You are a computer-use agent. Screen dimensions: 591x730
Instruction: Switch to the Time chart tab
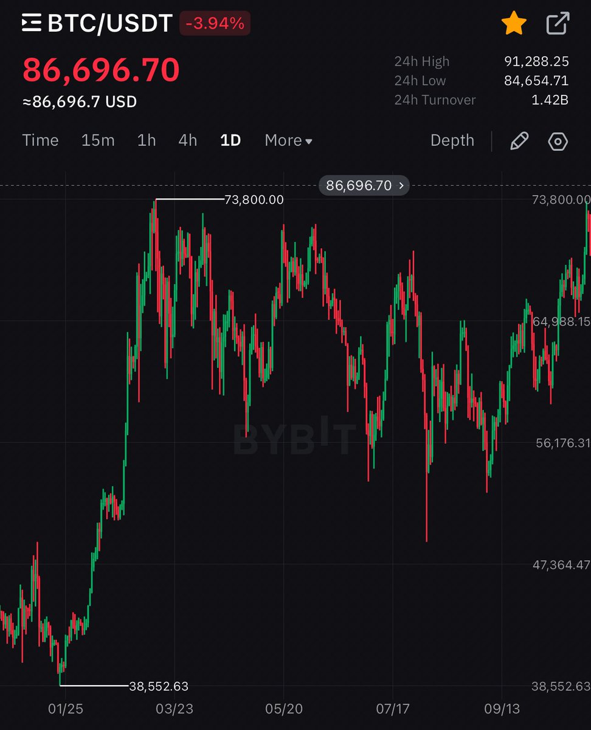point(40,141)
